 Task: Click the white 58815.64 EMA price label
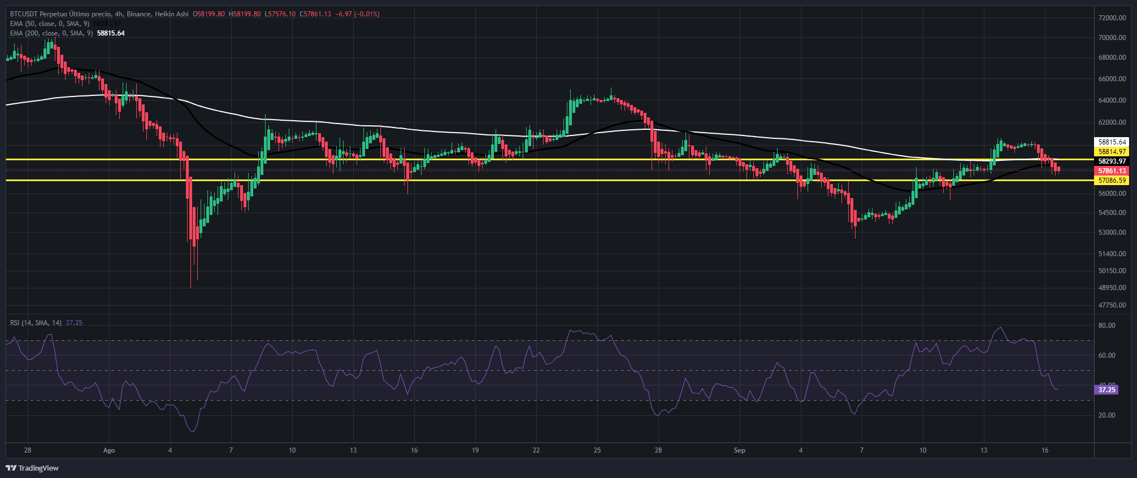pyautogui.click(x=1112, y=142)
